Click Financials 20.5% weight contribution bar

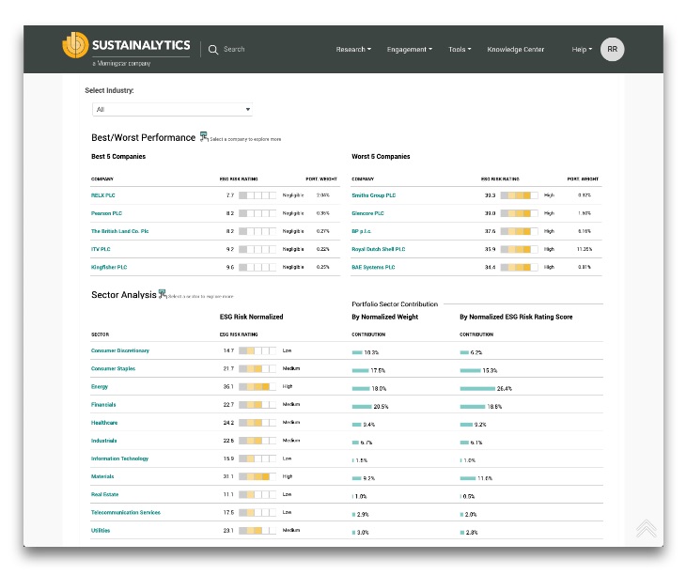(362, 407)
